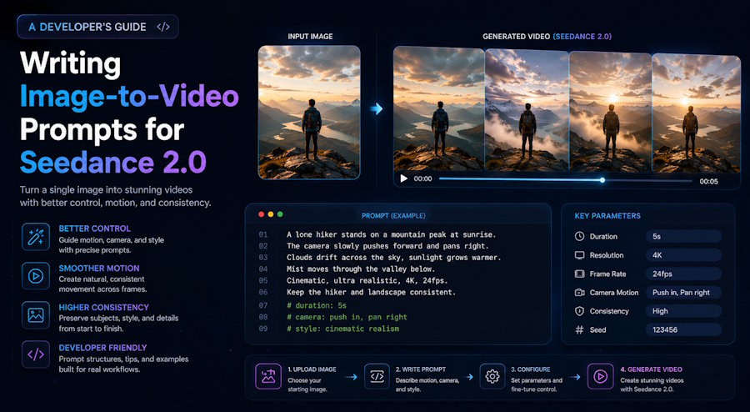Click the Consistency shield icon
This screenshot has height=412, width=750.
click(579, 311)
